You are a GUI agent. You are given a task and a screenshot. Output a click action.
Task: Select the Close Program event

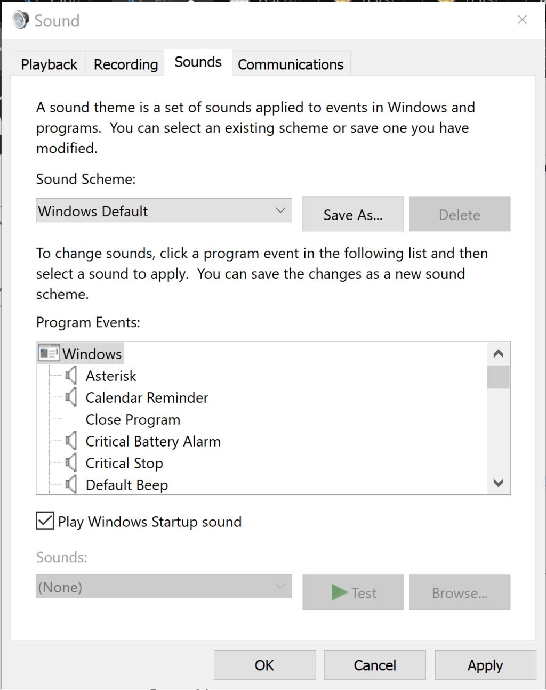(x=133, y=419)
